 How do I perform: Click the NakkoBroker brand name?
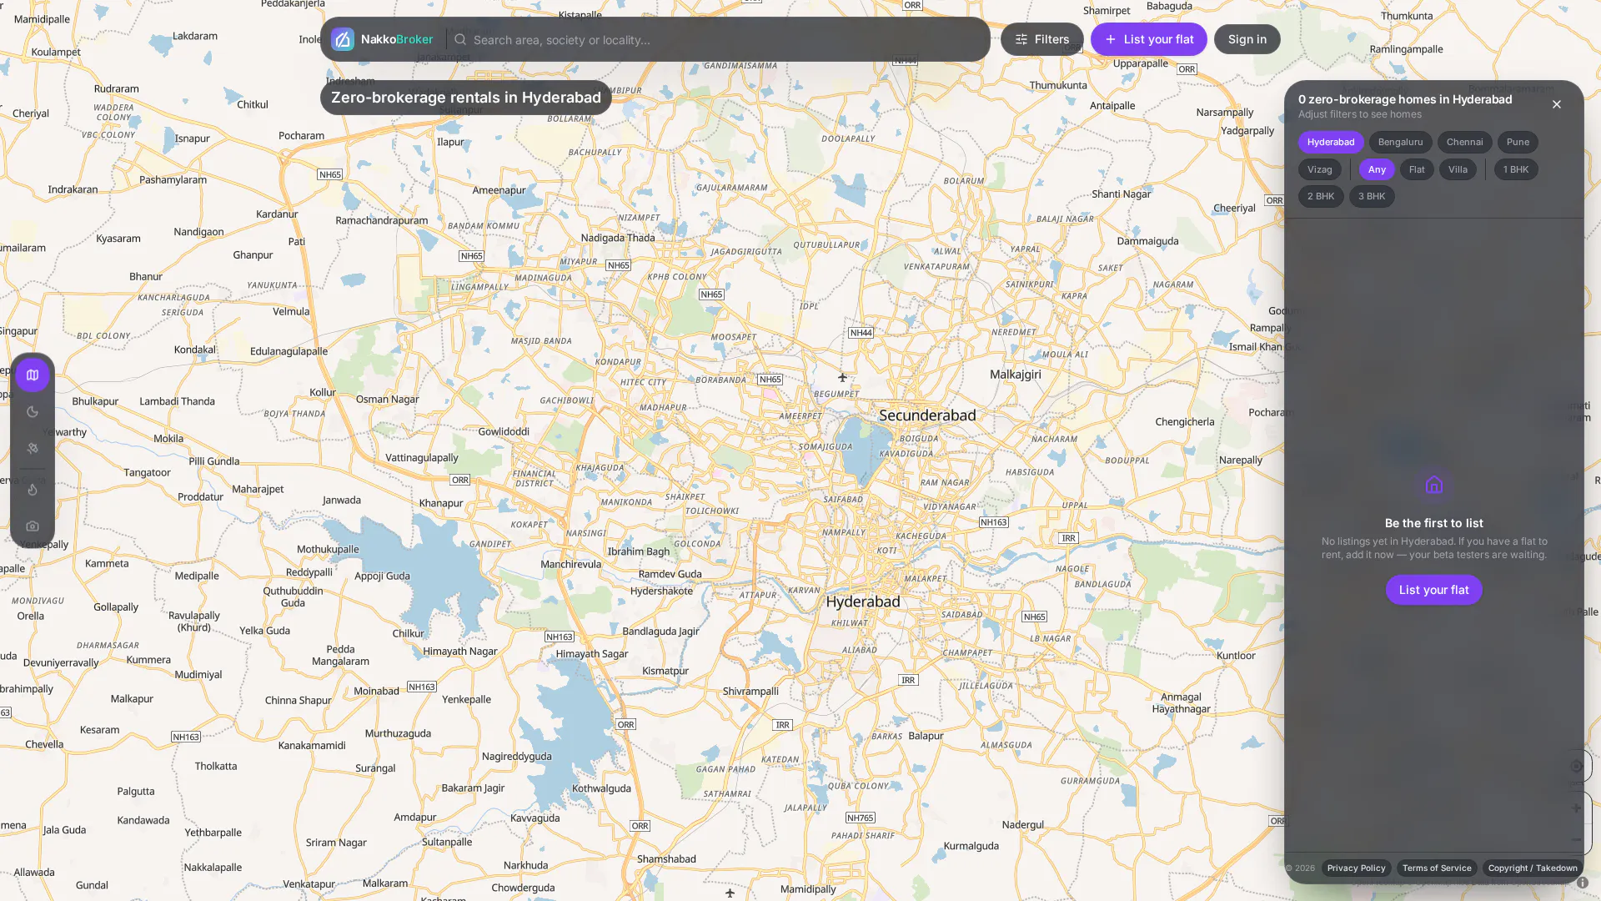(x=397, y=39)
